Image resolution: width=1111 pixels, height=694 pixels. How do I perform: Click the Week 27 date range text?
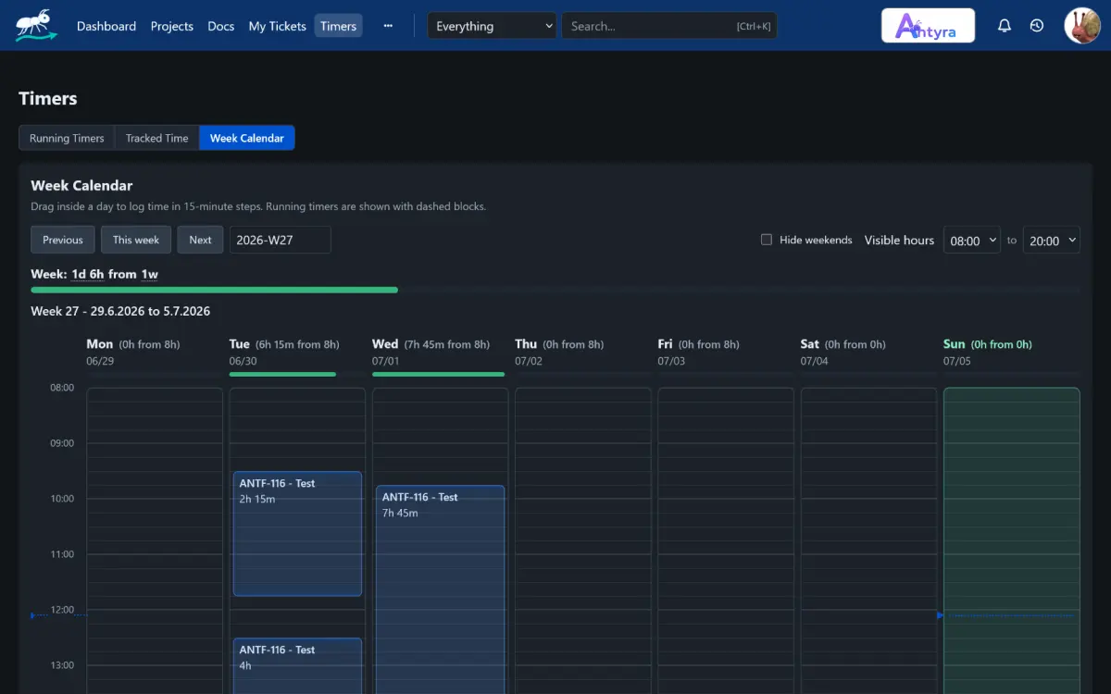[x=120, y=311]
